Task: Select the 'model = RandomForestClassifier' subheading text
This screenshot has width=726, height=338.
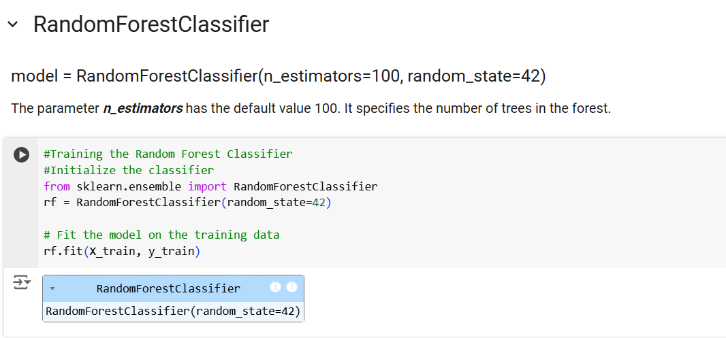Action: point(278,75)
